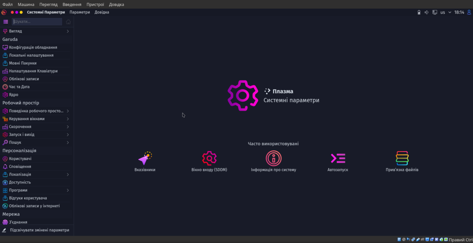The width and height of the screenshot is (473, 243).
Task: Open Прив'язка файлів shortcut
Action: tap(402, 162)
